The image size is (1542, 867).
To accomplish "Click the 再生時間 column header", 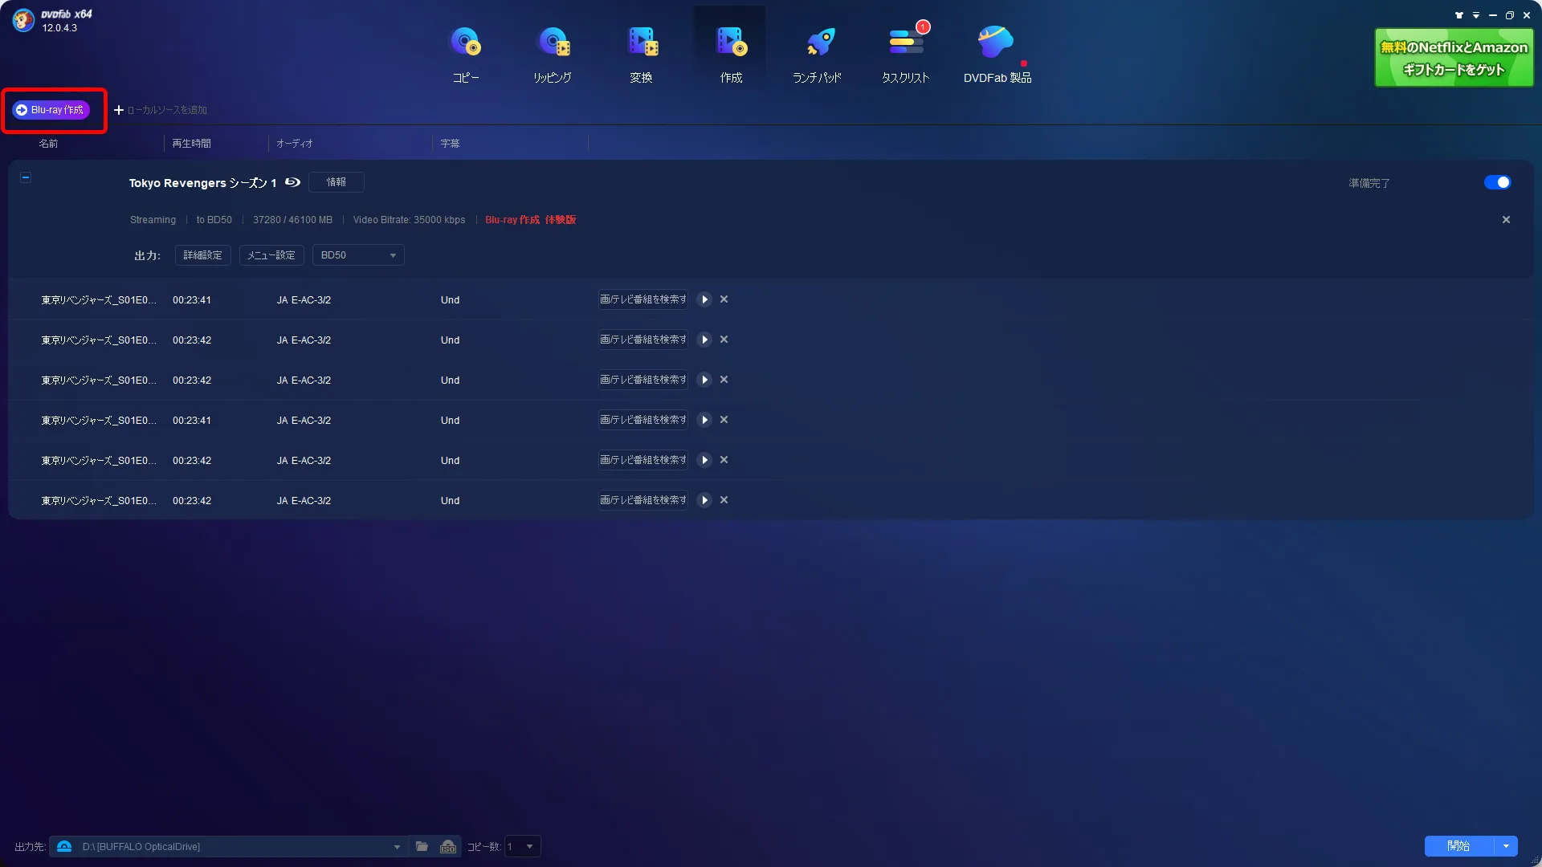I will [x=191, y=144].
